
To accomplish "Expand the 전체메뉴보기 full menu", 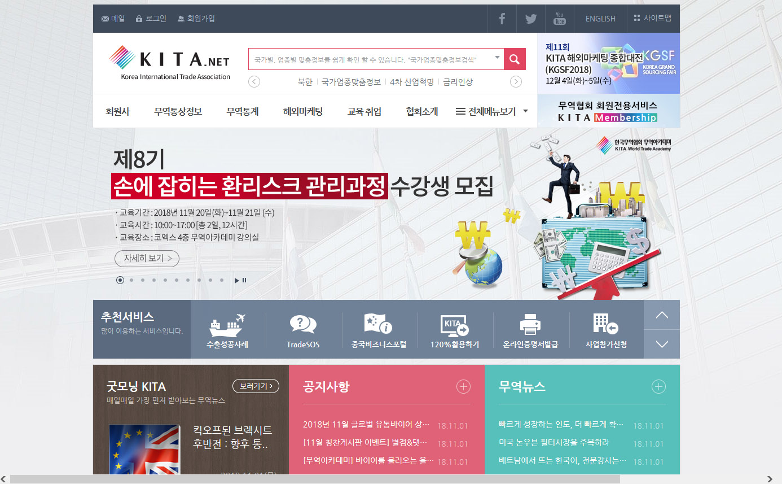I will click(x=492, y=111).
